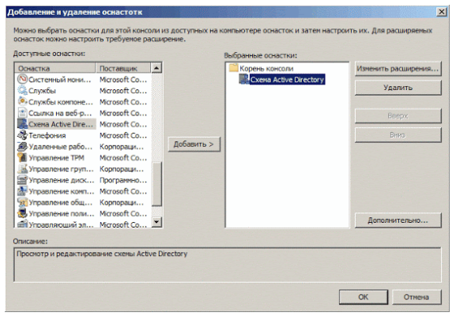Click the snap-in list scroll up arrow

click(156, 68)
